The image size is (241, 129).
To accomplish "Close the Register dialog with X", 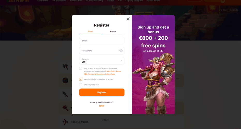I will [x=128, y=19].
